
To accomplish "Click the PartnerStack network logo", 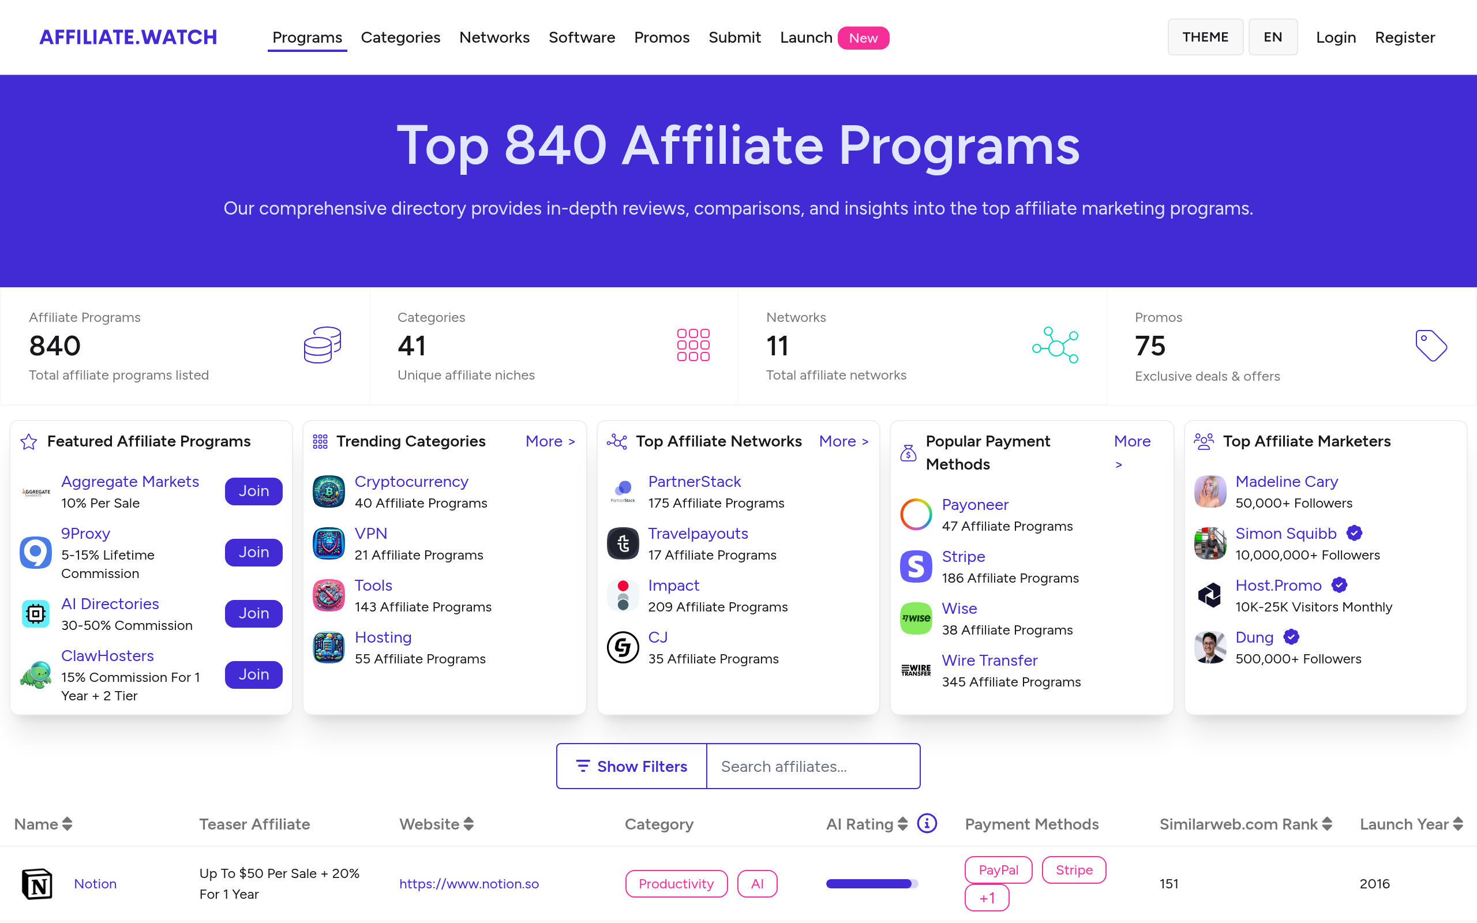I will 623,491.
